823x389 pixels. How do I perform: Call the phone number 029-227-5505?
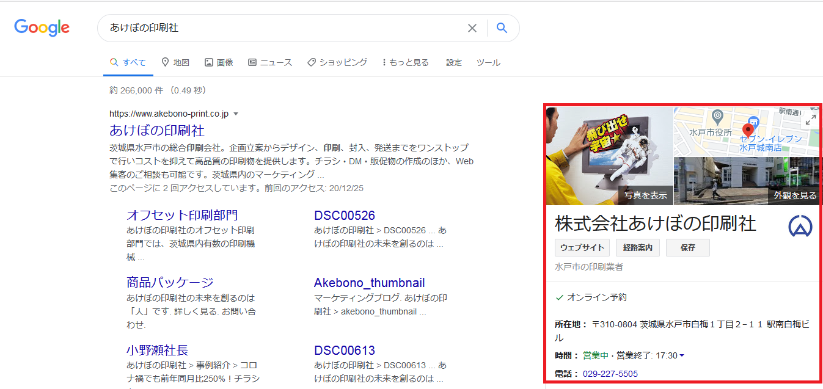[x=610, y=373]
